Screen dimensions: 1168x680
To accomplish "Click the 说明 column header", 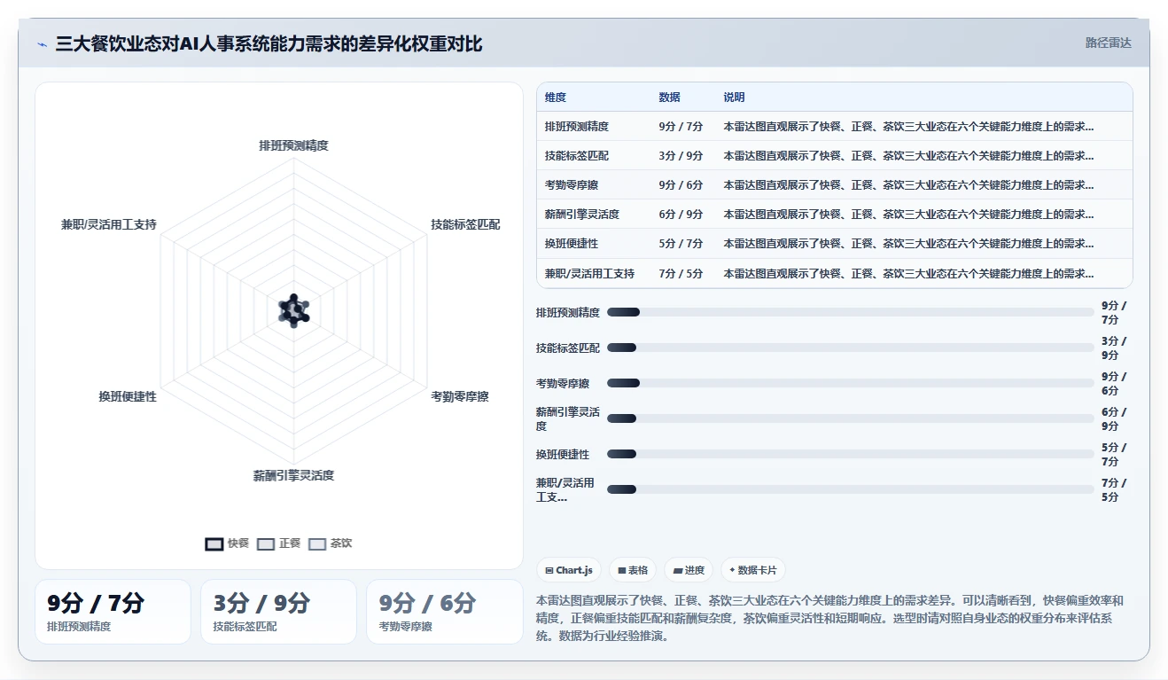I will coord(734,98).
